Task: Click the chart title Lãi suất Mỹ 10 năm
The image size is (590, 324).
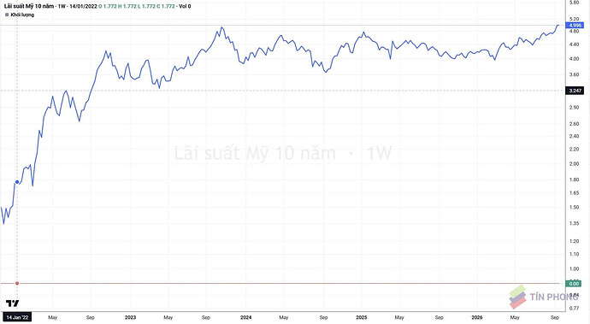Action: (29, 6)
